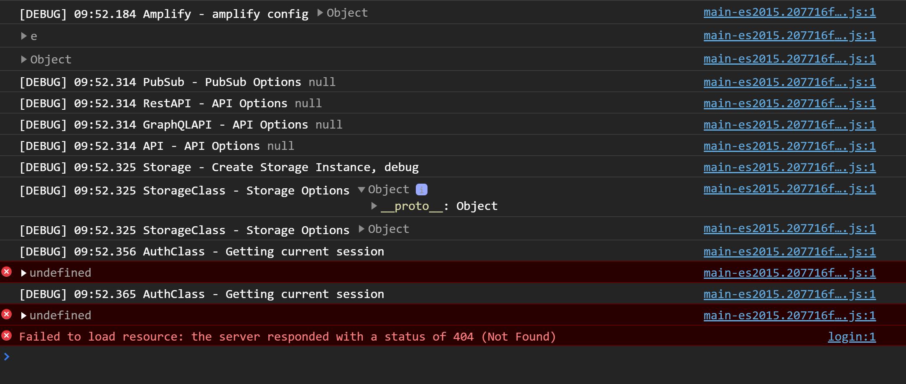Open source link for GraphQLAPI Options log
The width and height of the screenshot is (906, 384).
tap(789, 125)
